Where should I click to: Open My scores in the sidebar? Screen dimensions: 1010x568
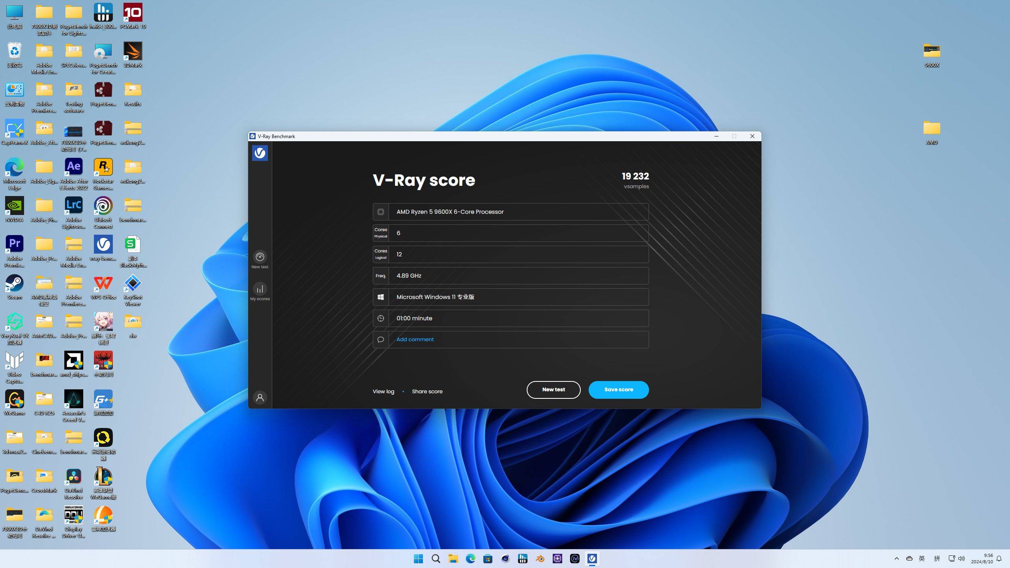[x=260, y=292]
